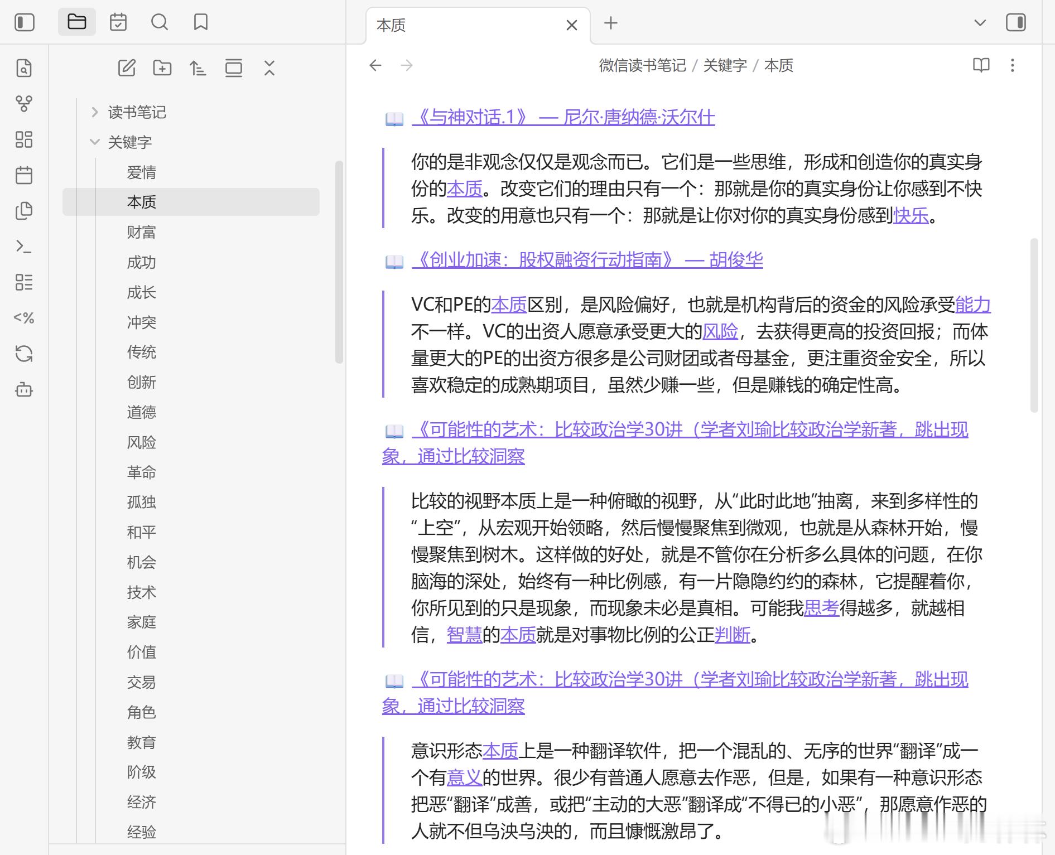Click the templater <% ribbon icon

click(x=24, y=318)
